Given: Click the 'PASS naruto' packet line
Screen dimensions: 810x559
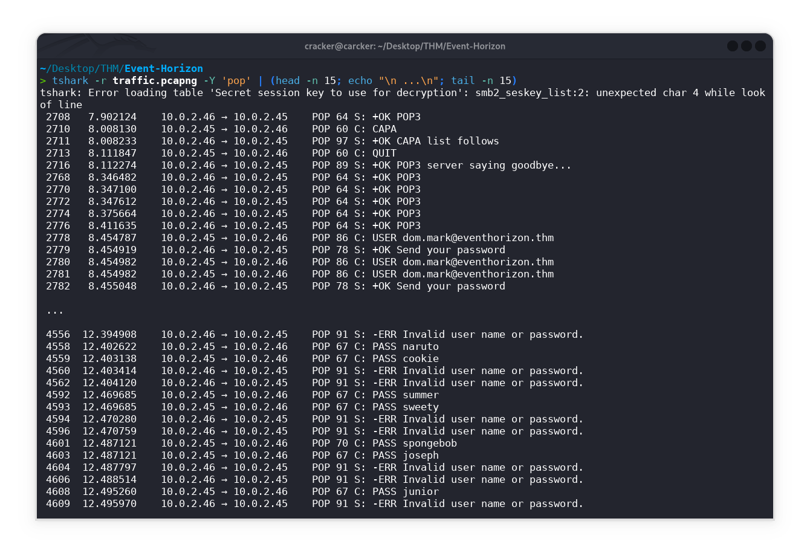Looking at the screenshot, I should 405,346.
